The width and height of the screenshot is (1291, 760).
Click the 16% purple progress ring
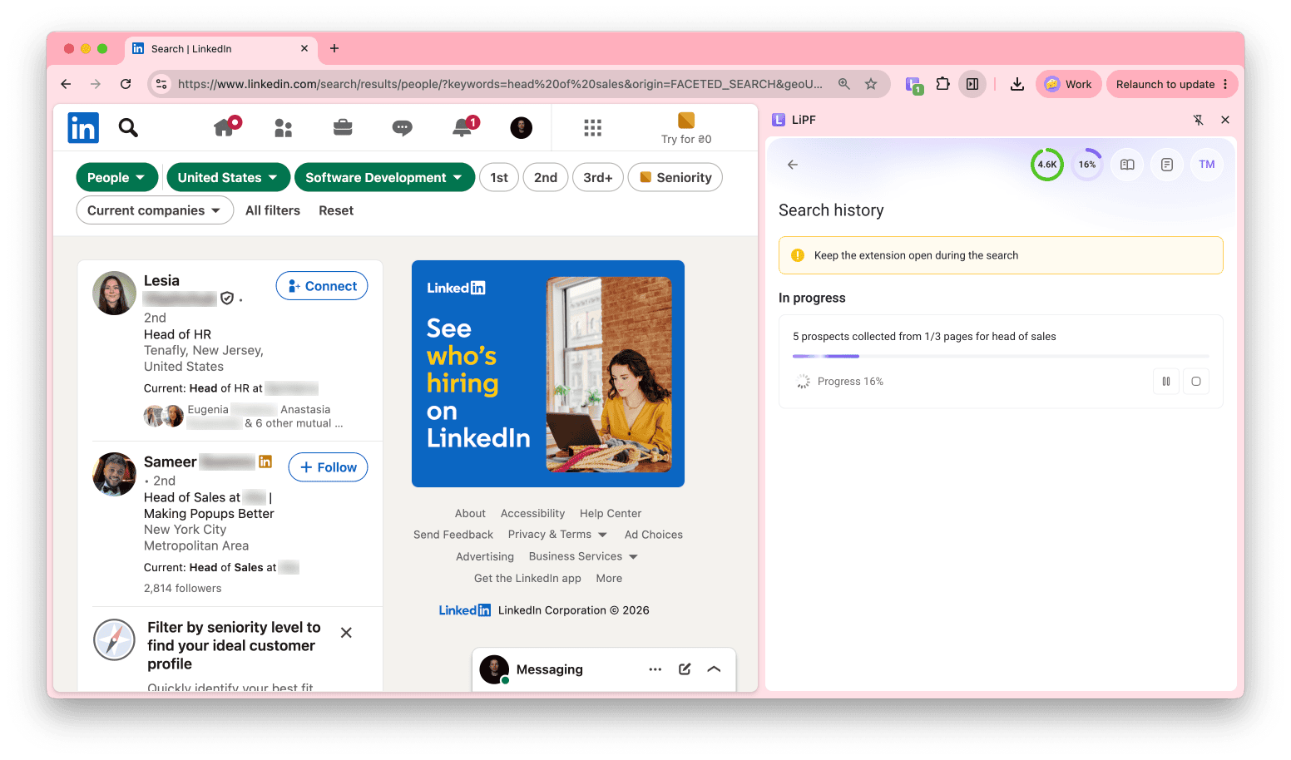[1087, 165]
